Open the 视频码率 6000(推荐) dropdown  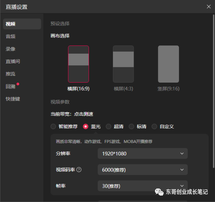click(143, 170)
